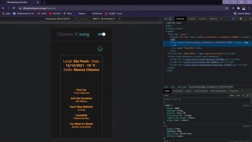This screenshot has height=142, width=252.
Task: Open the Lista de leitura reading list
Action: 242,13
